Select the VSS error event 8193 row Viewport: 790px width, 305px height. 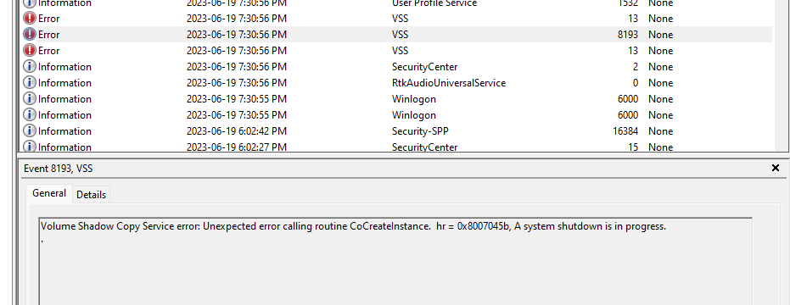click(395, 34)
